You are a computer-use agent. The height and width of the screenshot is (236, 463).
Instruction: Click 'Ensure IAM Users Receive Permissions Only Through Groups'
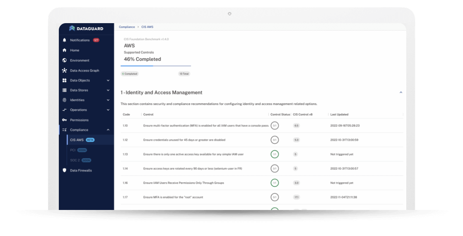click(x=183, y=183)
